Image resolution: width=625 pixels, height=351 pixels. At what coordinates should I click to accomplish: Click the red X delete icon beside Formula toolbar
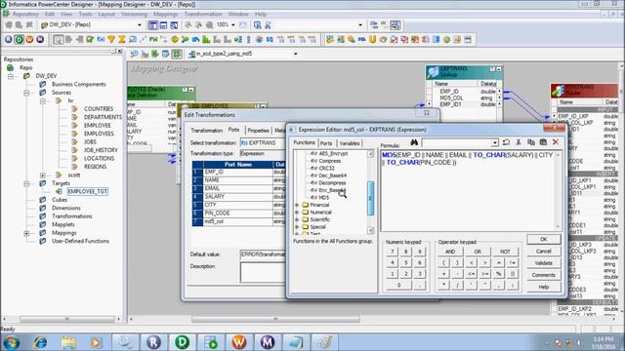(556, 142)
